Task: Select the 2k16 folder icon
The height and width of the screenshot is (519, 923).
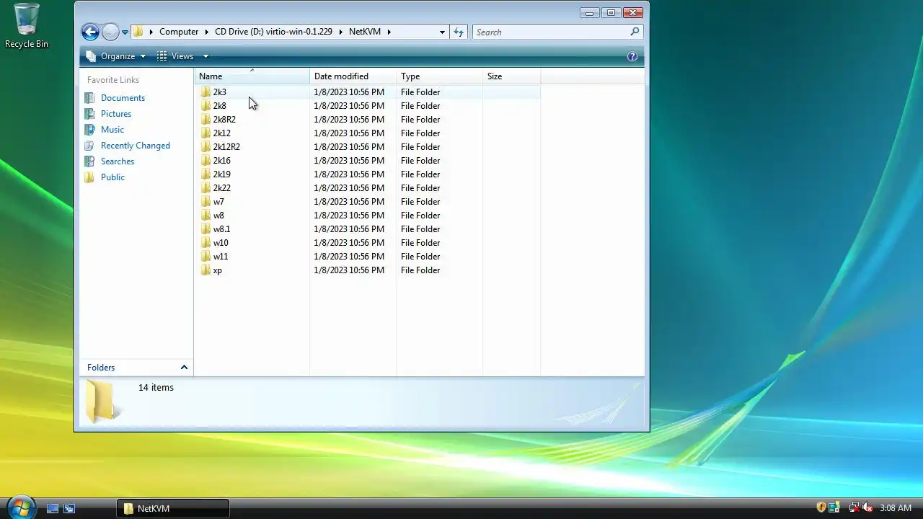Action: [206, 161]
